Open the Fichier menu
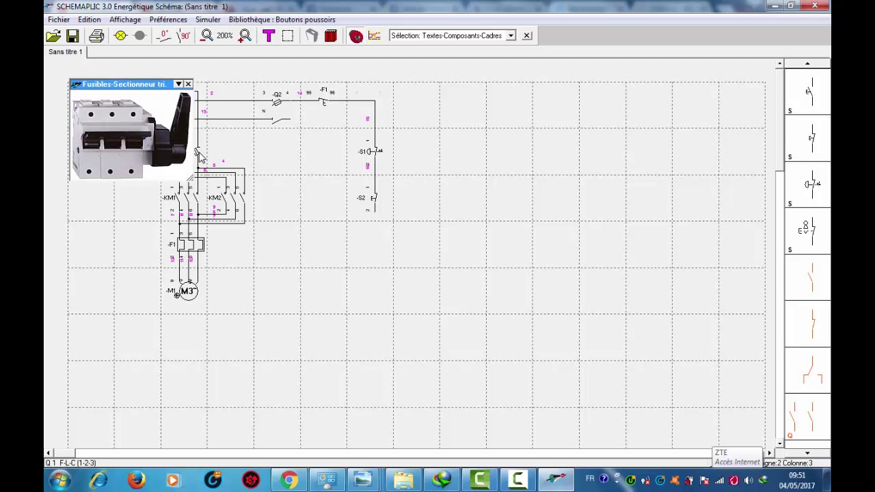The width and height of the screenshot is (875, 492). [x=59, y=20]
